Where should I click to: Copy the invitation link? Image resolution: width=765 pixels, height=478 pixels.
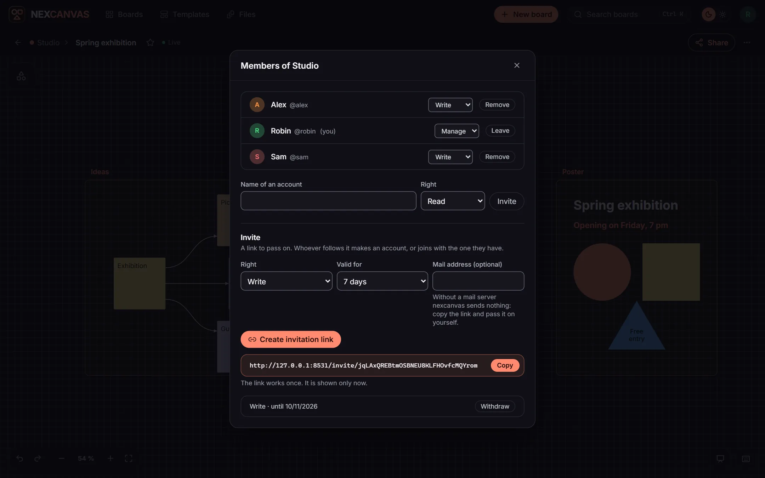click(505, 365)
